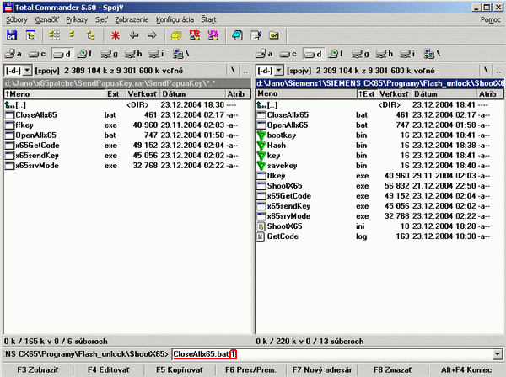Screen dimensions: 506x377
Task: Go to parent directory in right panel
Action: click(498, 70)
